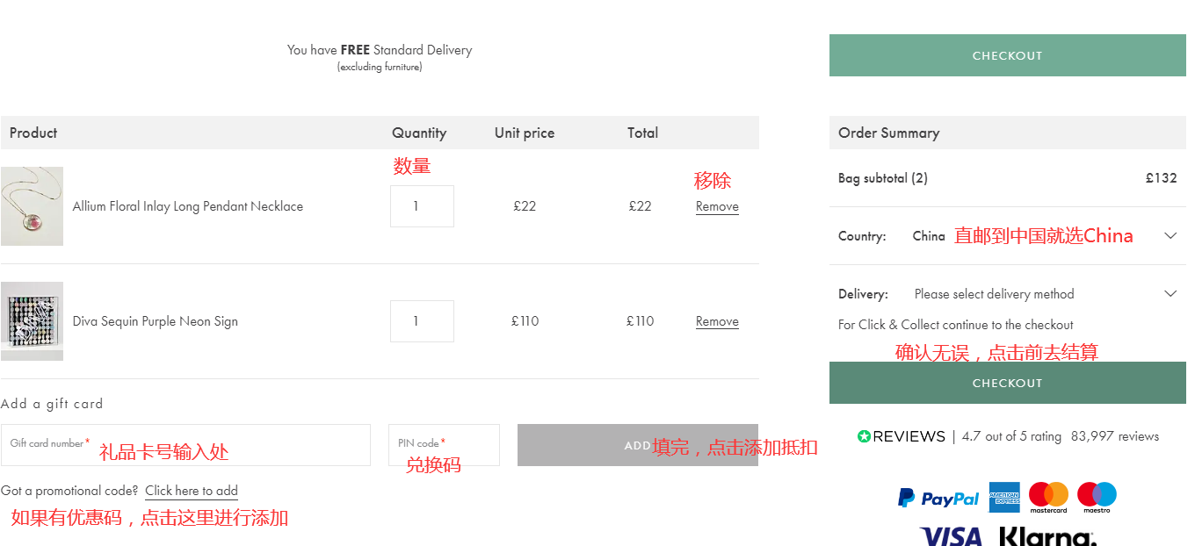Viewport: 1195px width, 546px height.
Task: Remove the Allium pendant necklace from bag
Action: point(717,206)
